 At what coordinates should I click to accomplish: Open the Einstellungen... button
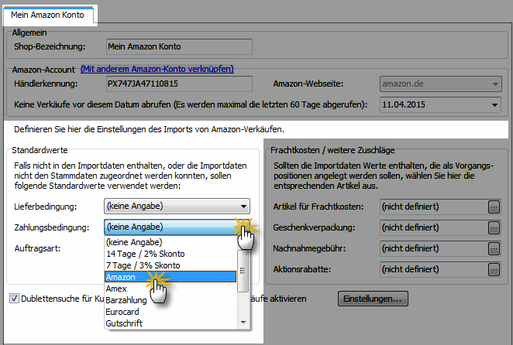(x=373, y=299)
